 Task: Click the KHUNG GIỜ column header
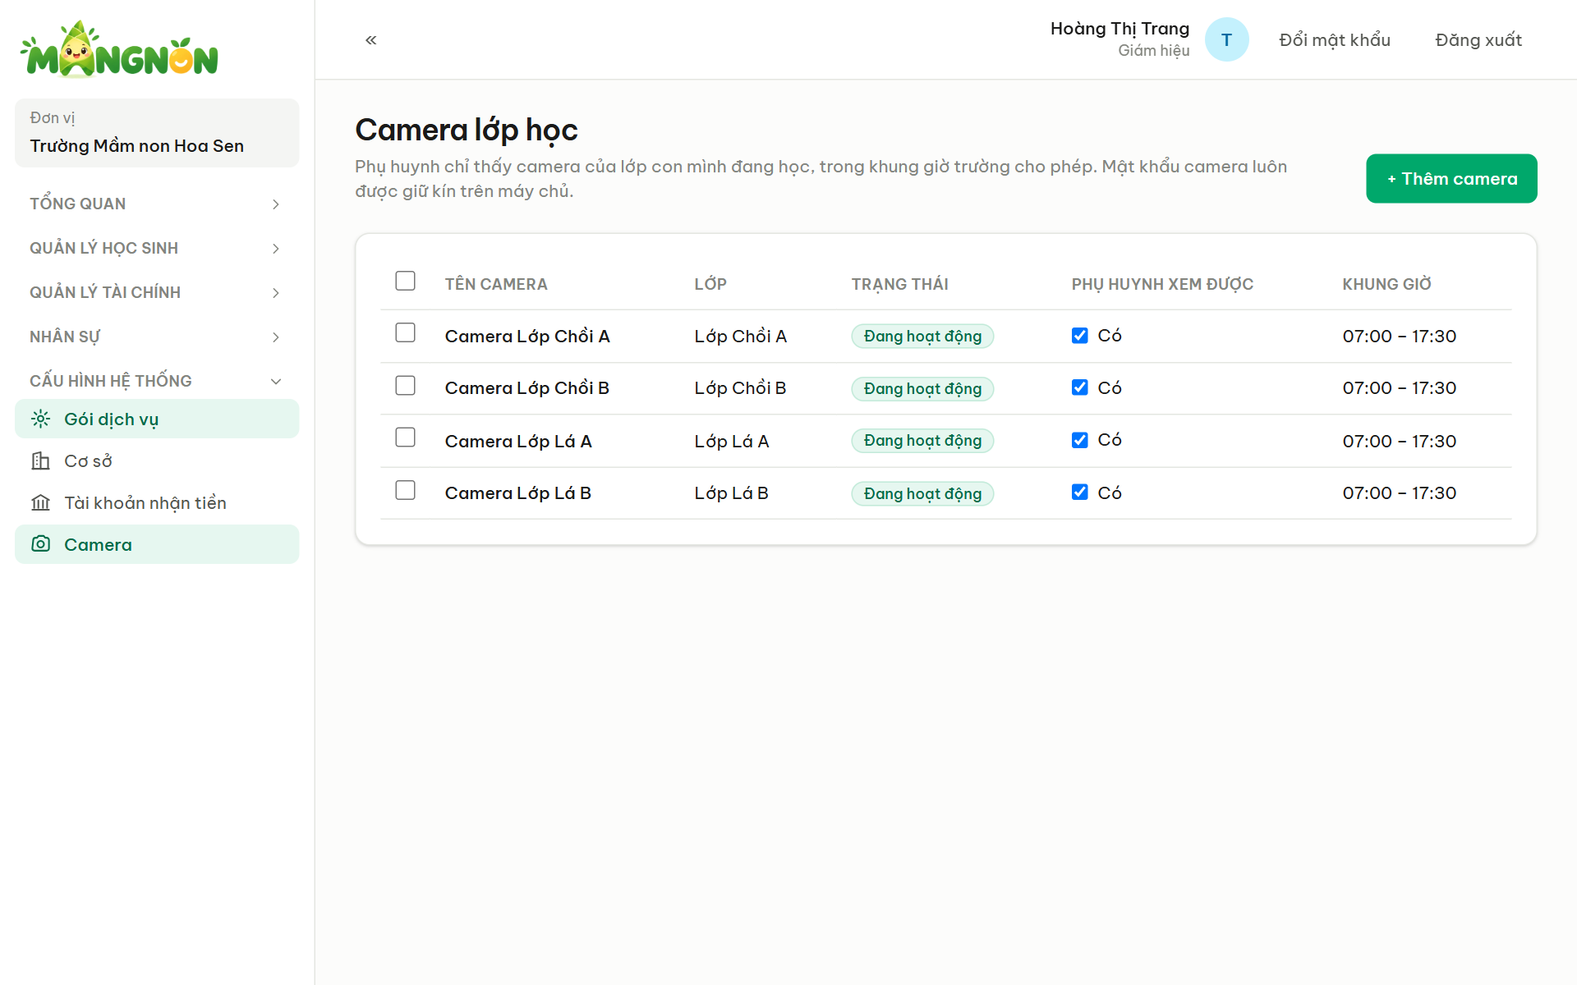[1386, 284]
